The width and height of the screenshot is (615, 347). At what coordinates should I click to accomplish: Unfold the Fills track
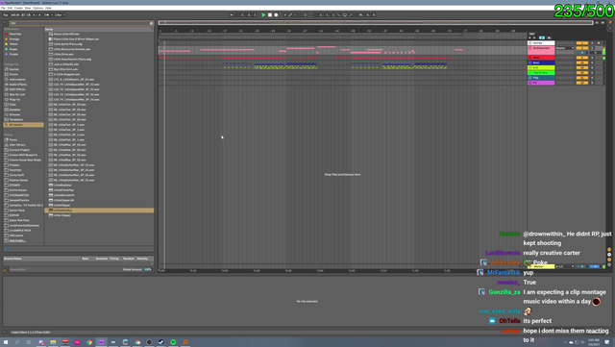(x=530, y=78)
